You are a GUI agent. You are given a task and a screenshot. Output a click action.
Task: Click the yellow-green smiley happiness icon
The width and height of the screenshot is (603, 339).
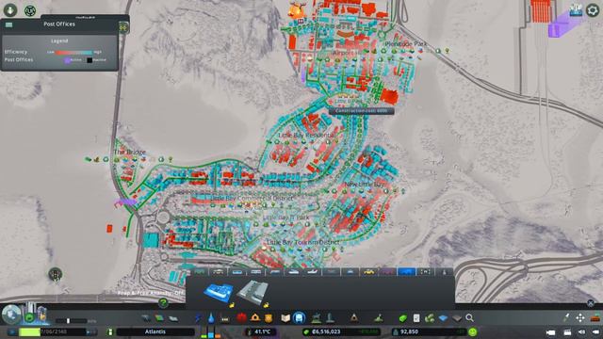(x=473, y=331)
